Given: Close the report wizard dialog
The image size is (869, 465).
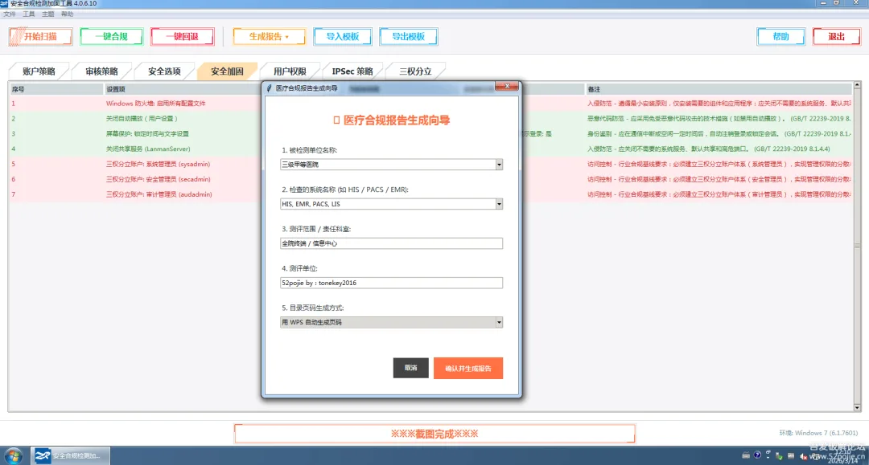Looking at the screenshot, I should pyautogui.click(x=507, y=86).
